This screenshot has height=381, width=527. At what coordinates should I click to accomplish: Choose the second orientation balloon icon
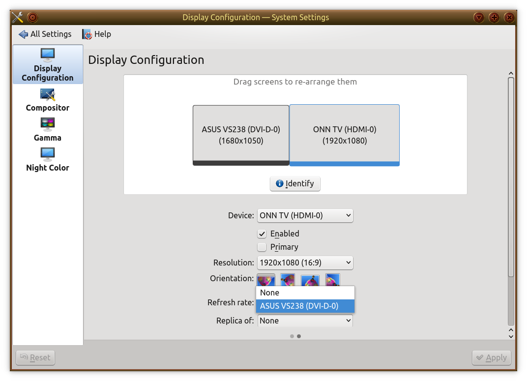tap(288, 280)
